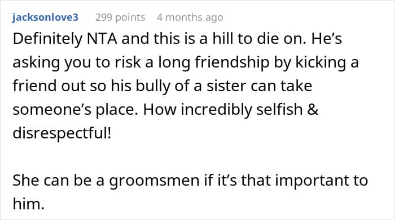Click the word Definitely in the comment
The width and height of the screenshot is (395, 220).
pos(47,39)
